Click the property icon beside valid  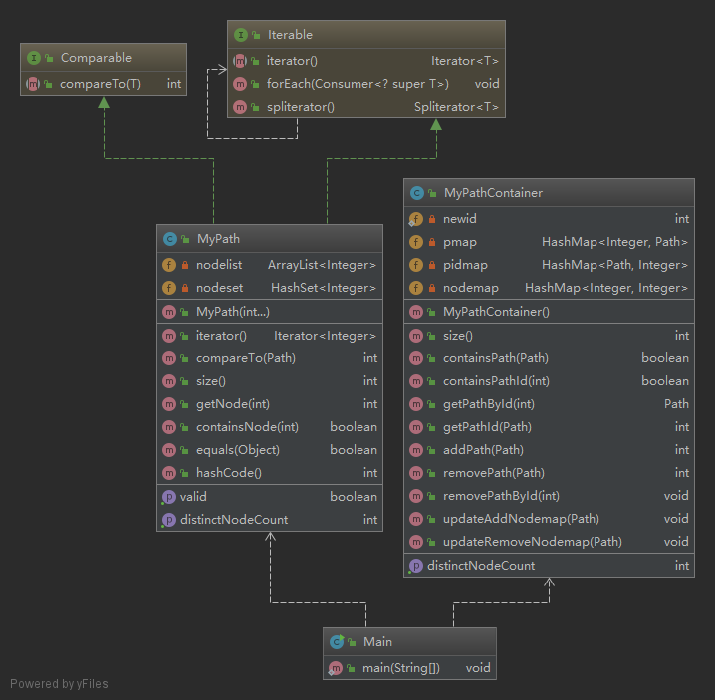168,497
